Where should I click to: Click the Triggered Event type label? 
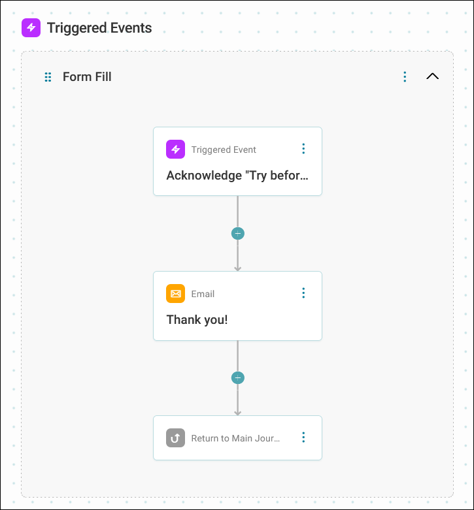(x=224, y=150)
